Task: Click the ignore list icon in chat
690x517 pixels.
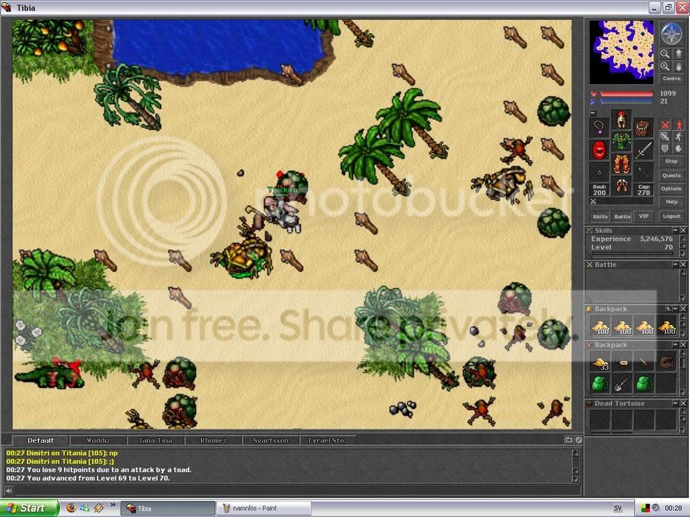Action: [579, 440]
